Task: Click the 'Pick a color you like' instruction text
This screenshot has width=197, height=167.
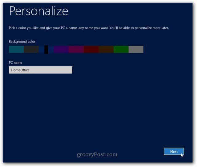Action: (89, 28)
